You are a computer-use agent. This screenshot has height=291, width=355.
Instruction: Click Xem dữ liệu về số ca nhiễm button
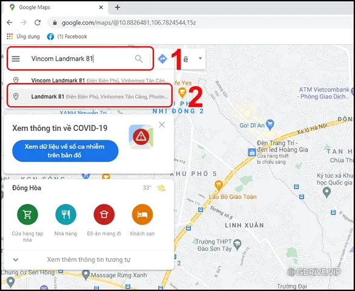[x=65, y=151]
